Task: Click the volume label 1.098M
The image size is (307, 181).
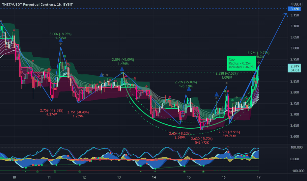Action: click(x=227, y=78)
